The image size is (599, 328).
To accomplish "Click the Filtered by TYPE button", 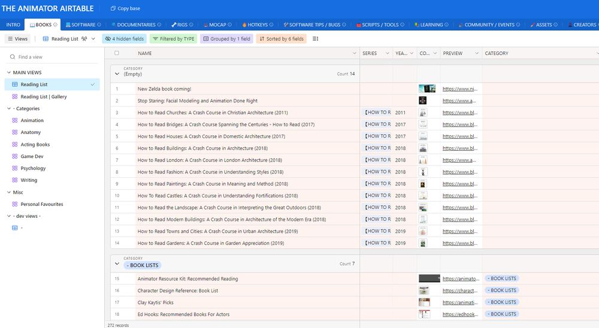I will 174,38.
